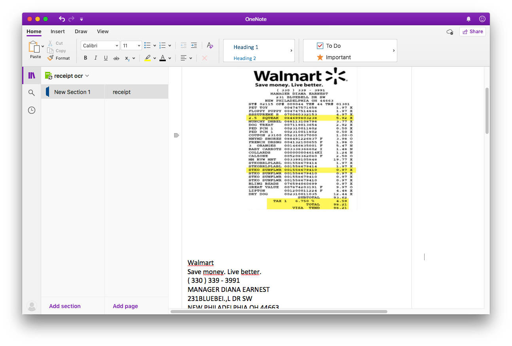The image size is (512, 346).
Task: Apply strikethrough to text
Action: (x=116, y=58)
